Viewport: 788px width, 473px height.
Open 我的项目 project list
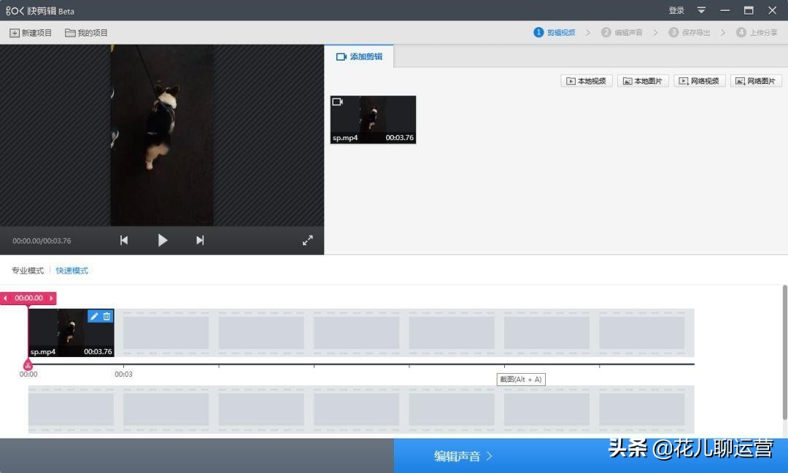pyautogui.click(x=87, y=32)
